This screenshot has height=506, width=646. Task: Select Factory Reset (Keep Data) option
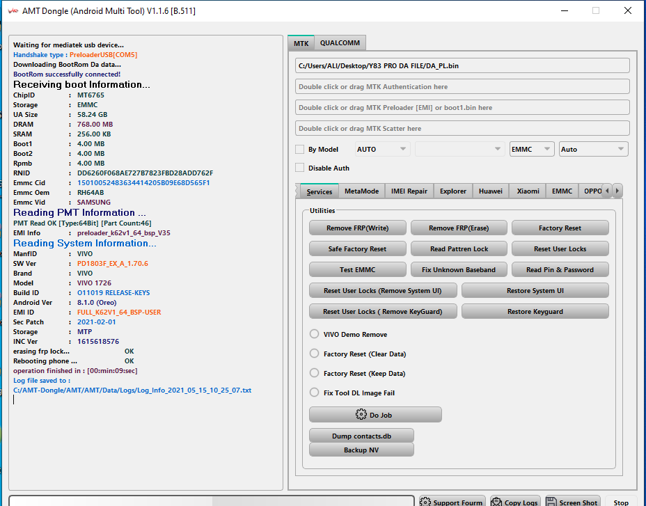[314, 373]
